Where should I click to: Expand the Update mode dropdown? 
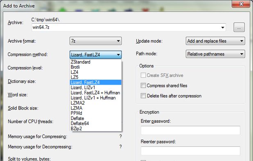tap(215, 41)
